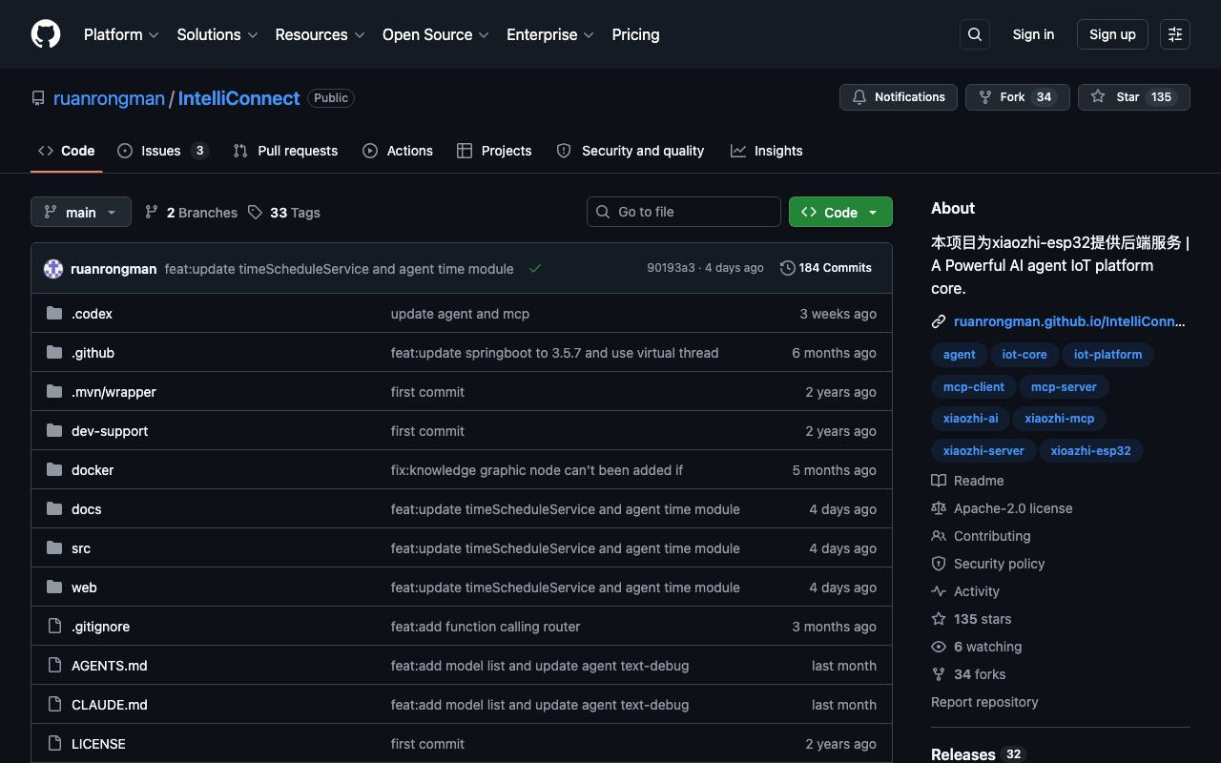Open appearance settings icon beside Sign up
1221x763 pixels.
1175,34
